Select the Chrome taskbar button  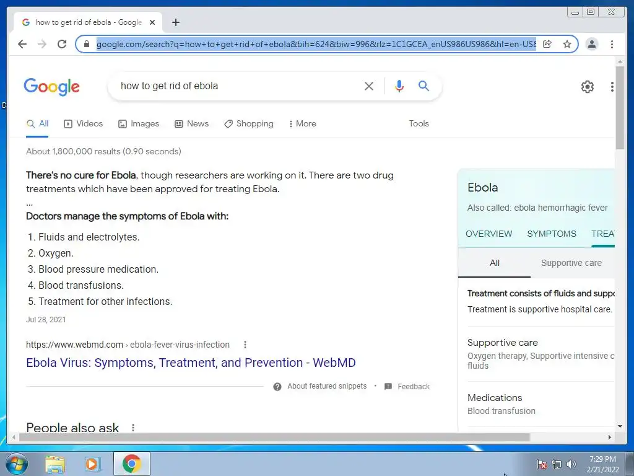click(132, 464)
